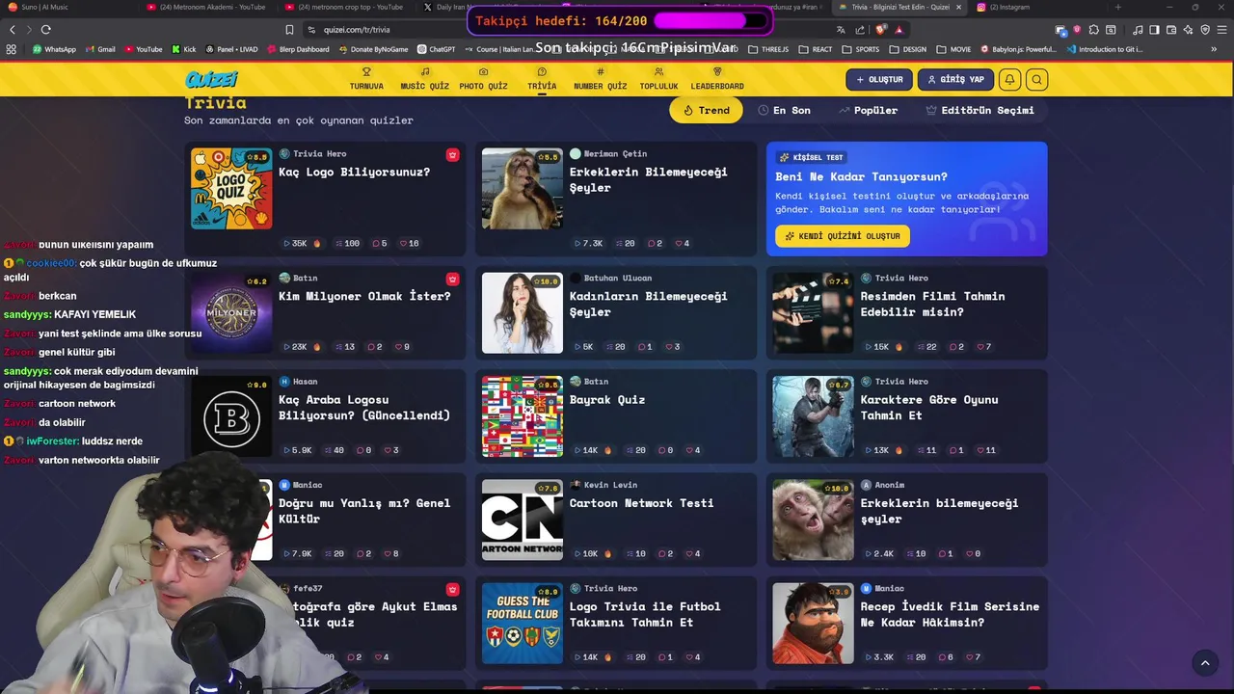
Task: Open the Gmail bookmark
Action: (x=100, y=49)
